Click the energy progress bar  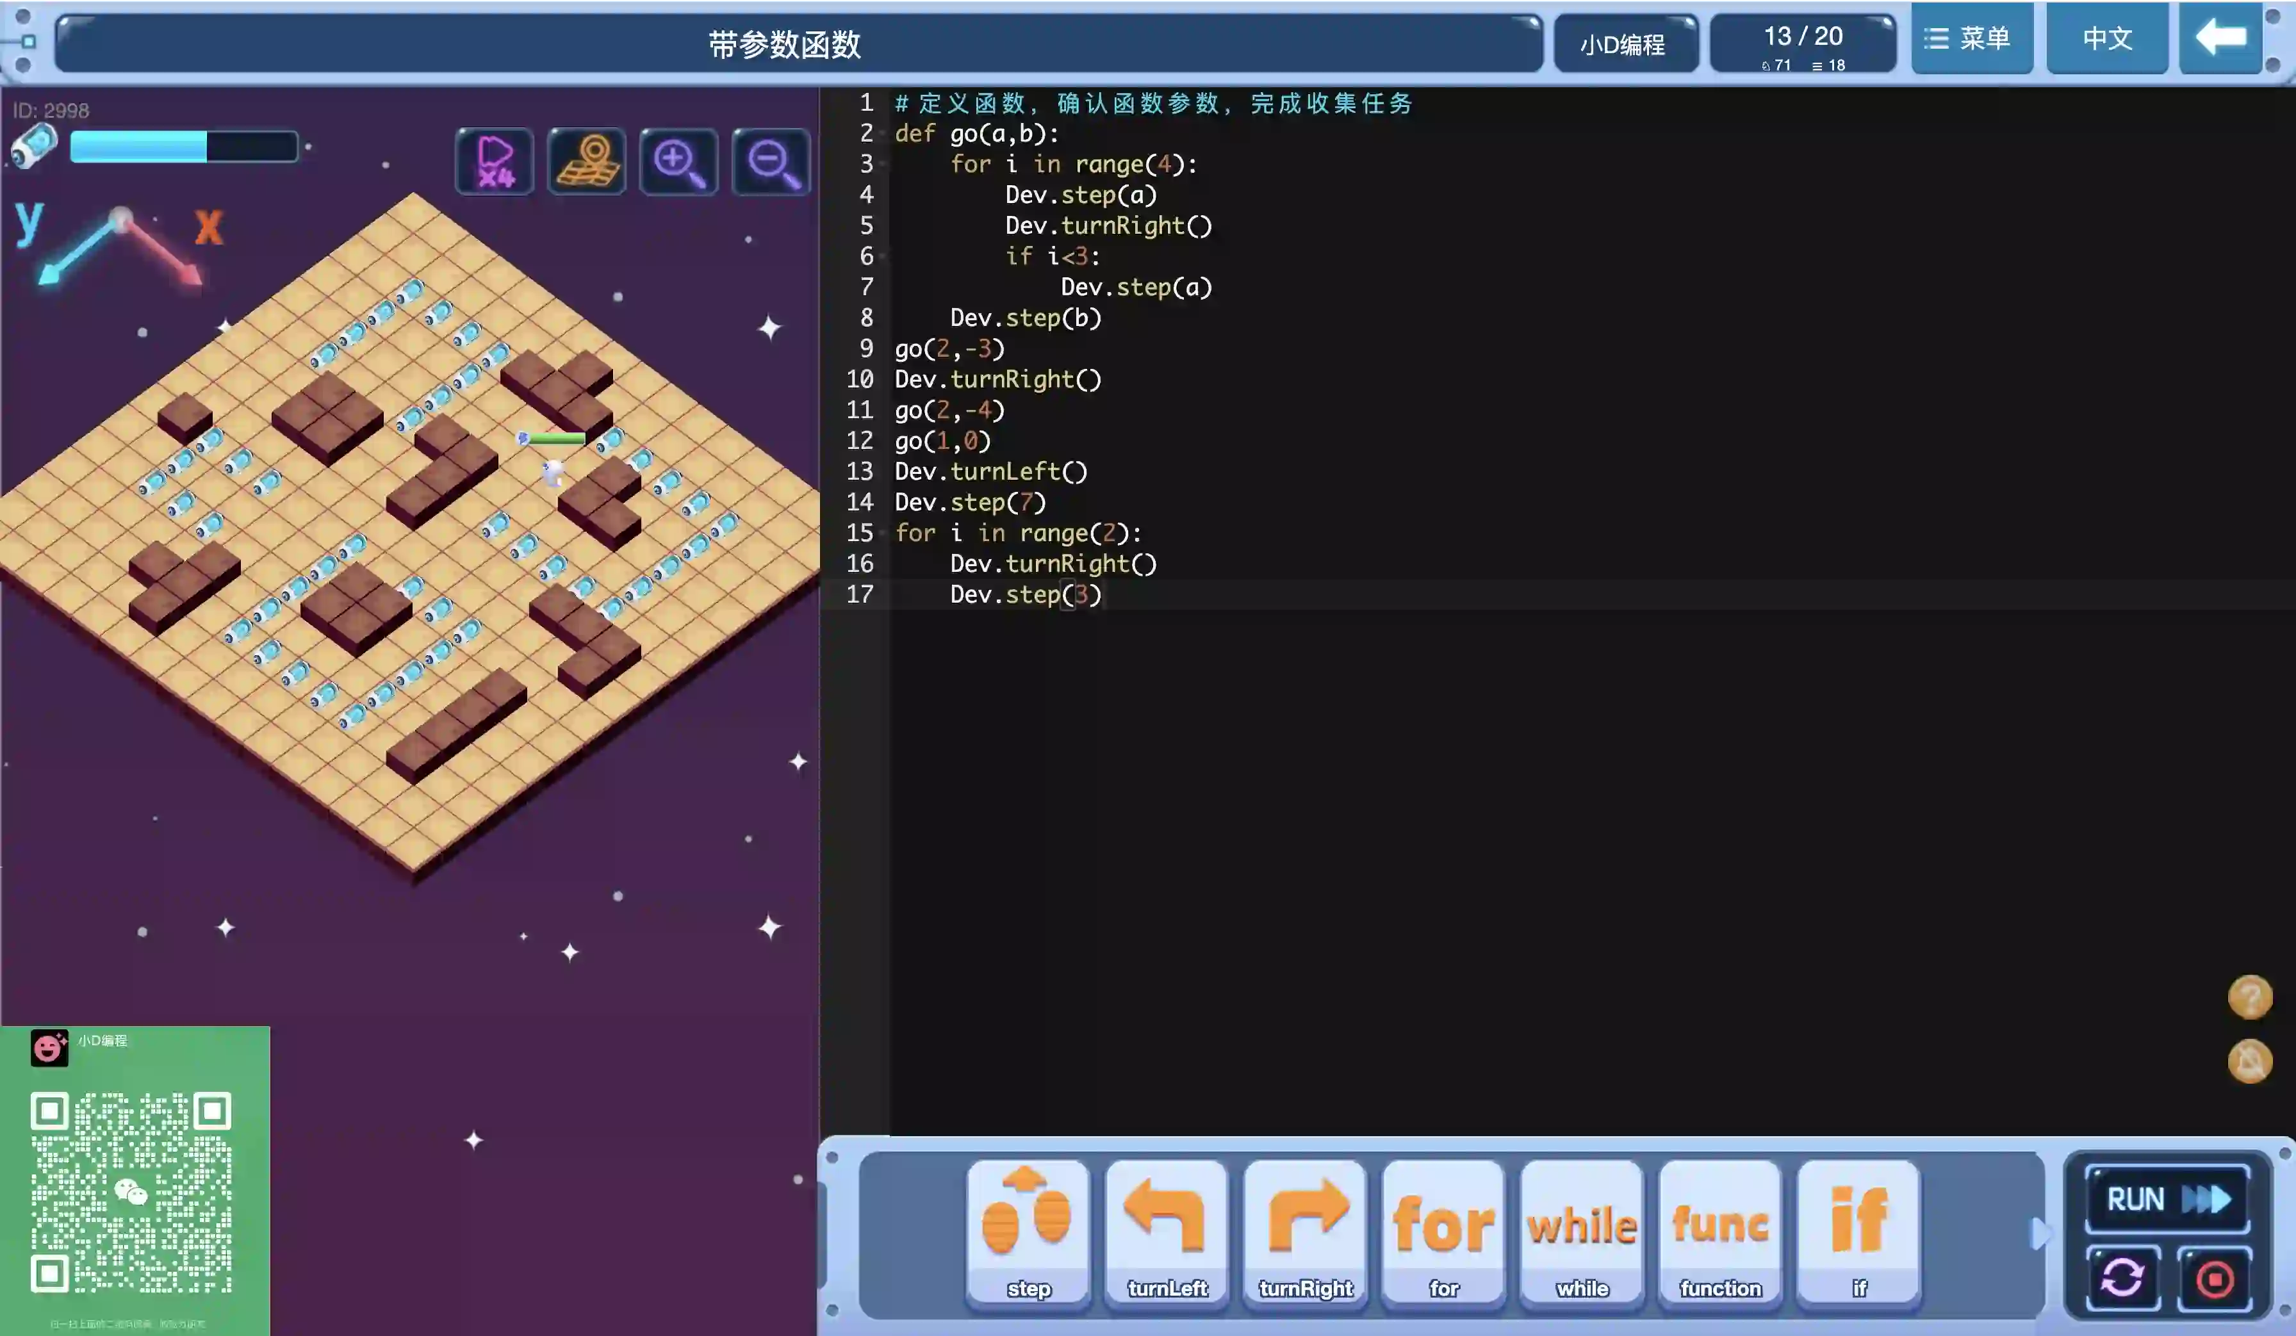pyautogui.click(x=184, y=147)
